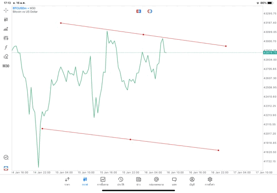Select the upper red trendline middle anchor point
The width and height of the screenshot is (277, 193).
(143, 35)
